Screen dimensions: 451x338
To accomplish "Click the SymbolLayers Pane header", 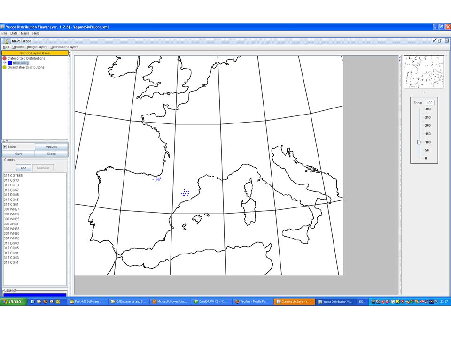I will click(35, 53).
